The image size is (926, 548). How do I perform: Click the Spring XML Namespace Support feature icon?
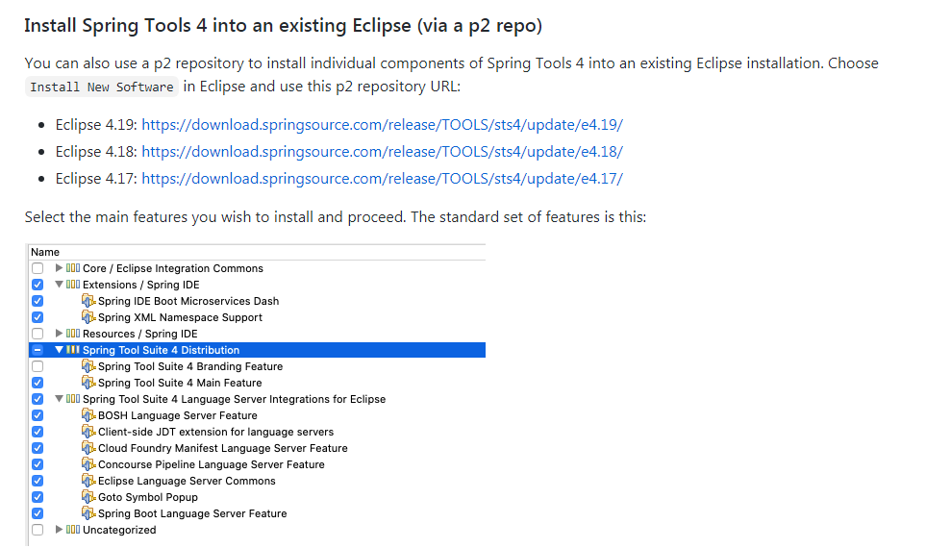(88, 317)
